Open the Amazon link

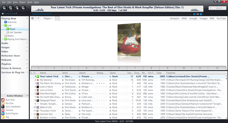point(174,18)
